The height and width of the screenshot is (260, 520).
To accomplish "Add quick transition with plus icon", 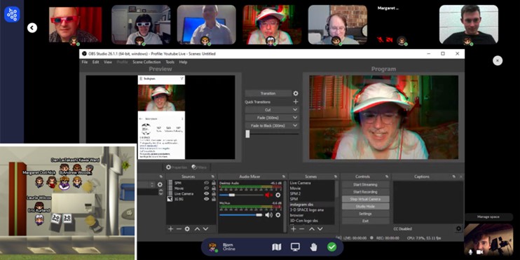I will [296, 102].
